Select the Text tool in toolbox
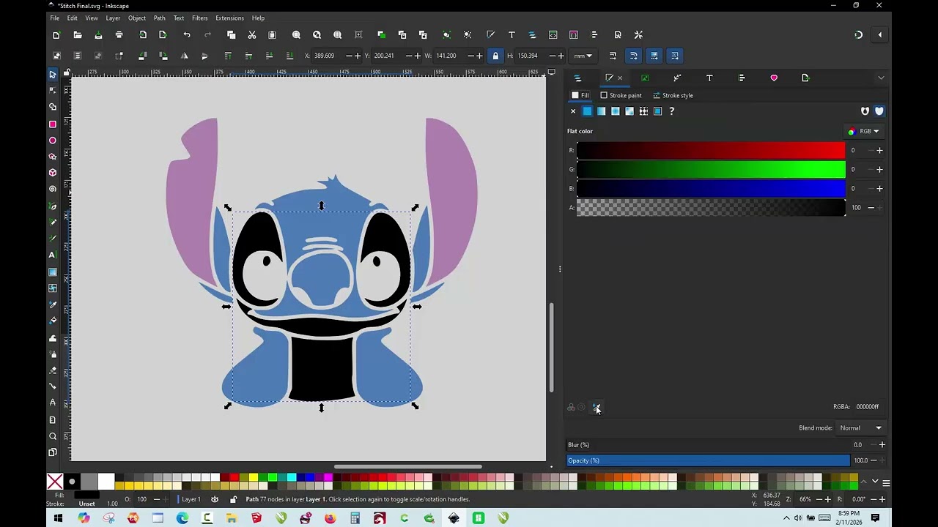Viewport: 938px width, 527px height. (53, 255)
